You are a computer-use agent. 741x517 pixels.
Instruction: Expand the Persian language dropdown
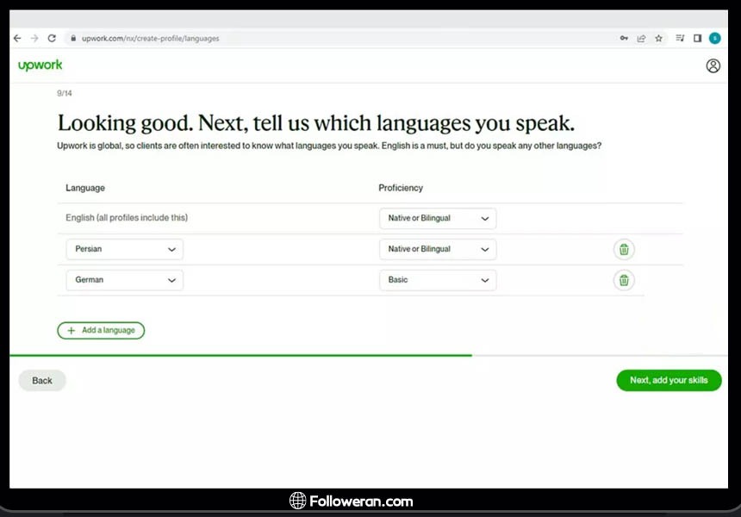click(125, 250)
